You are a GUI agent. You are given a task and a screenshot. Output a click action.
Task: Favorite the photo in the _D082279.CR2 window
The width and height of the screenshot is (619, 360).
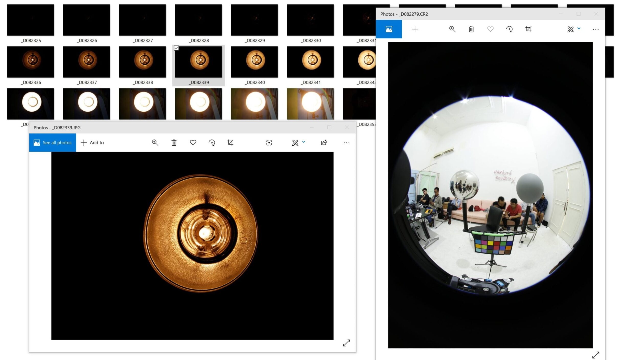(490, 29)
